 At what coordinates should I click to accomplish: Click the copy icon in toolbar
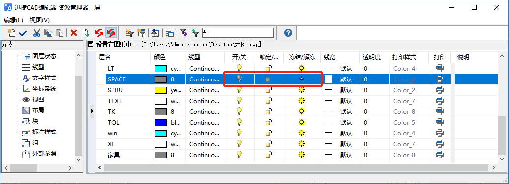pyautogui.click(x=48, y=33)
